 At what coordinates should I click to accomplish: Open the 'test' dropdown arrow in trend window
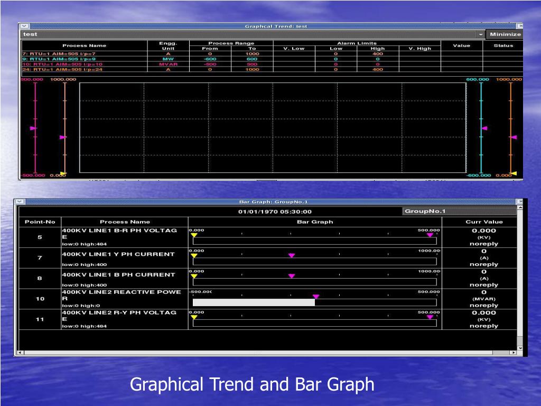(481, 34)
